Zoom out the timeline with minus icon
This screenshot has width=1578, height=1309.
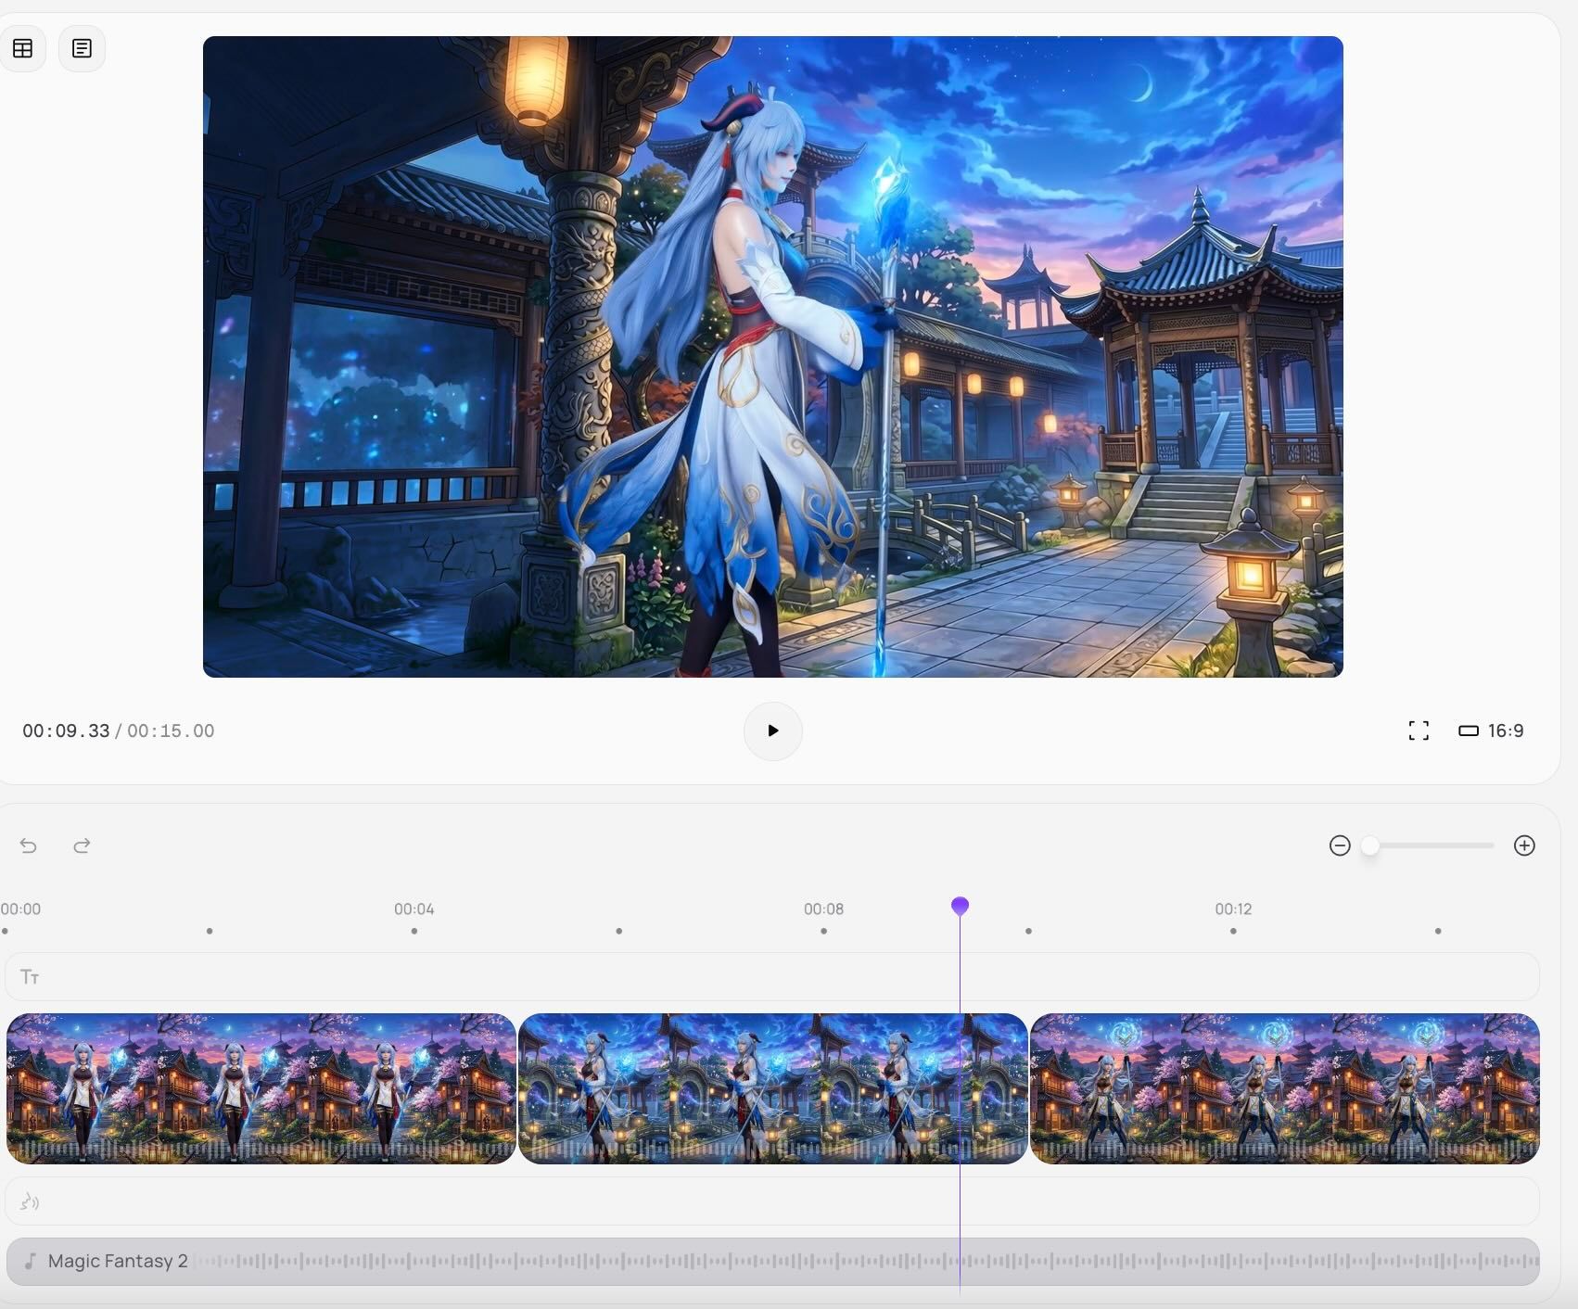(x=1339, y=845)
